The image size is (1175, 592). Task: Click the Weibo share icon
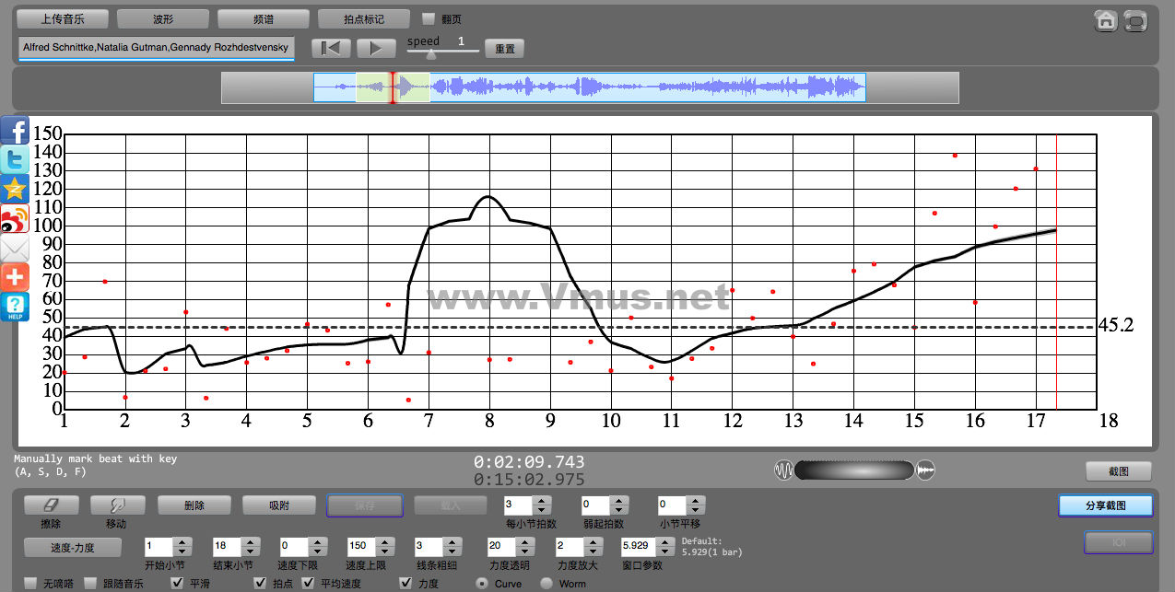[15, 219]
